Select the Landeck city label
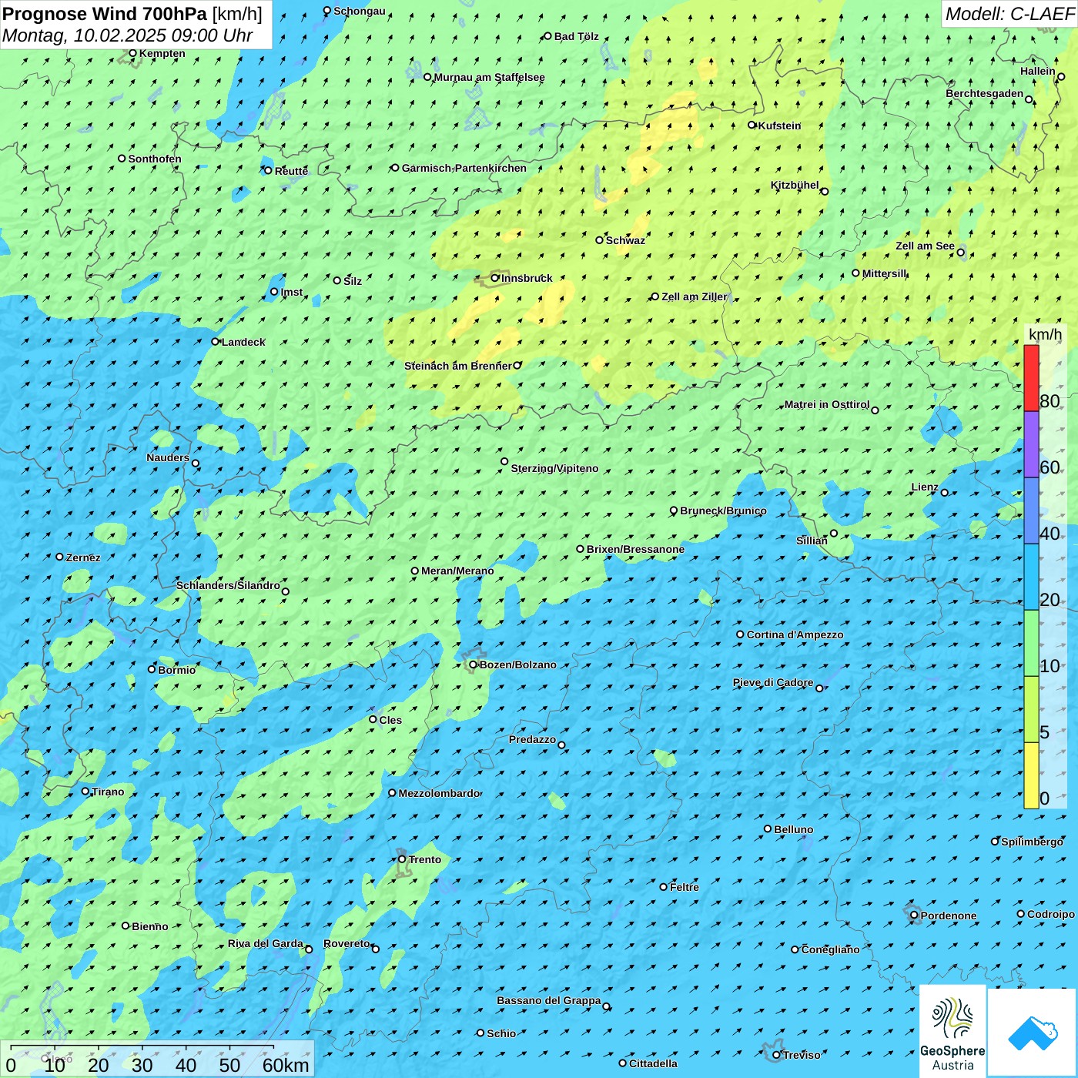Image resolution: width=1078 pixels, height=1078 pixels. point(243,342)
